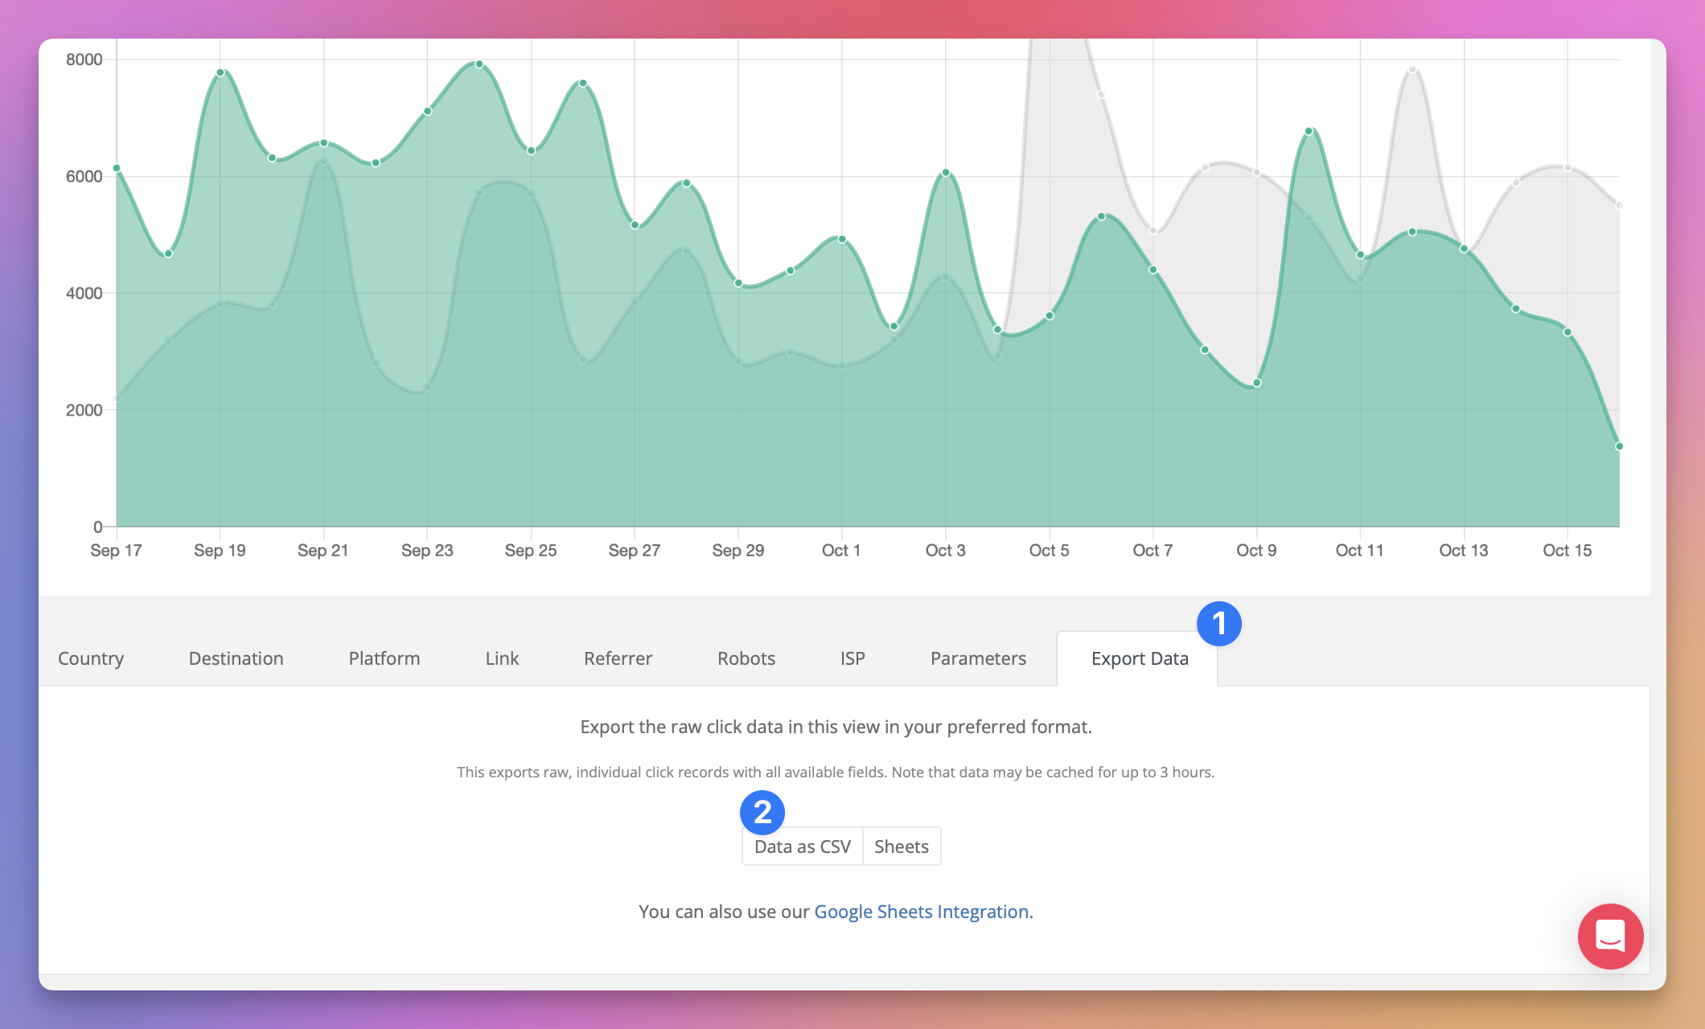Click the blue number 2 badge
Image resolution: width=1705 pixels, height=1029 pixels.
pyautogui.click(x=762, y=812)
